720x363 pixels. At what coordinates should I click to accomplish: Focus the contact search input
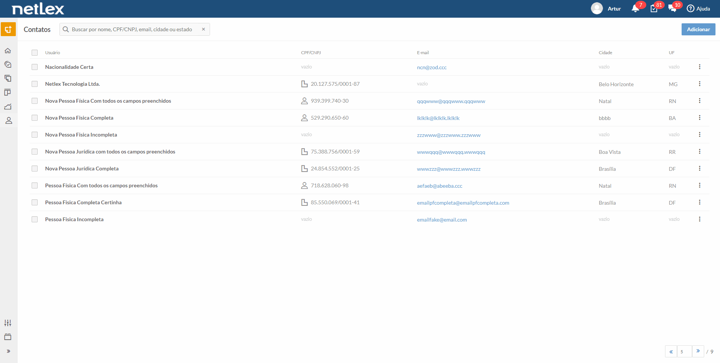pos(135,29)
